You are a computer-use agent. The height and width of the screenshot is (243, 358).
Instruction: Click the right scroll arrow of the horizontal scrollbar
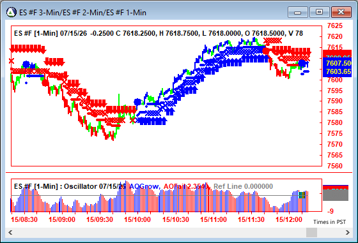tap(348, 232)
